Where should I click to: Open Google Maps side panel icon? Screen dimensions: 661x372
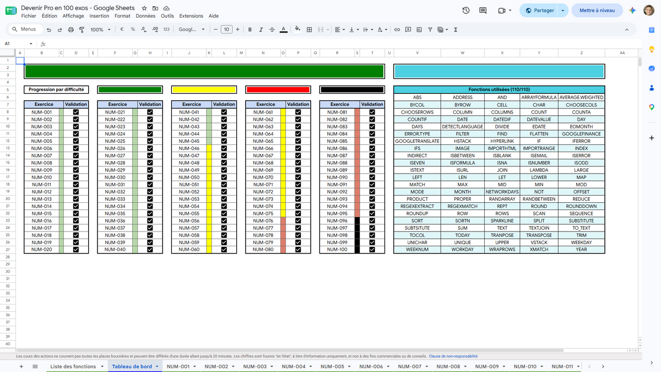(x=651, y=107)
